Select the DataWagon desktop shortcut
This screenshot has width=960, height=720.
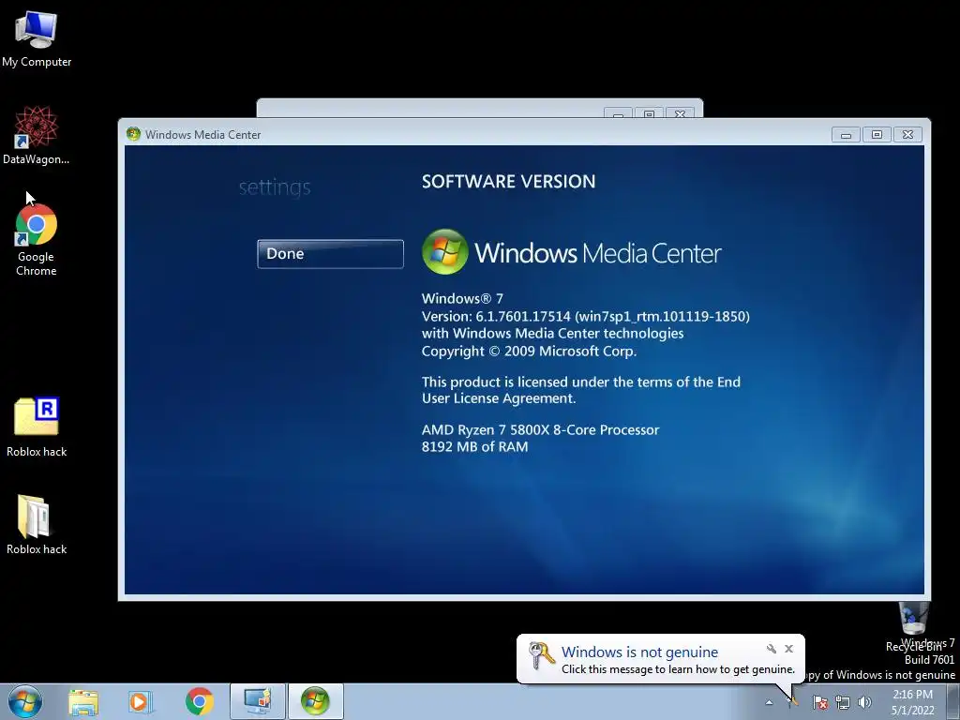(x=37, y=136)
